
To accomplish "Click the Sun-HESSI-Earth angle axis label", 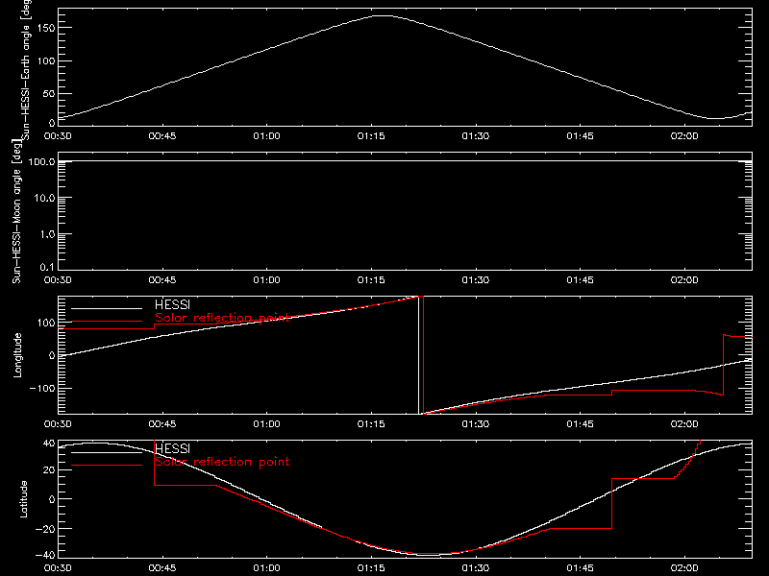I will (x=26, y=70).
